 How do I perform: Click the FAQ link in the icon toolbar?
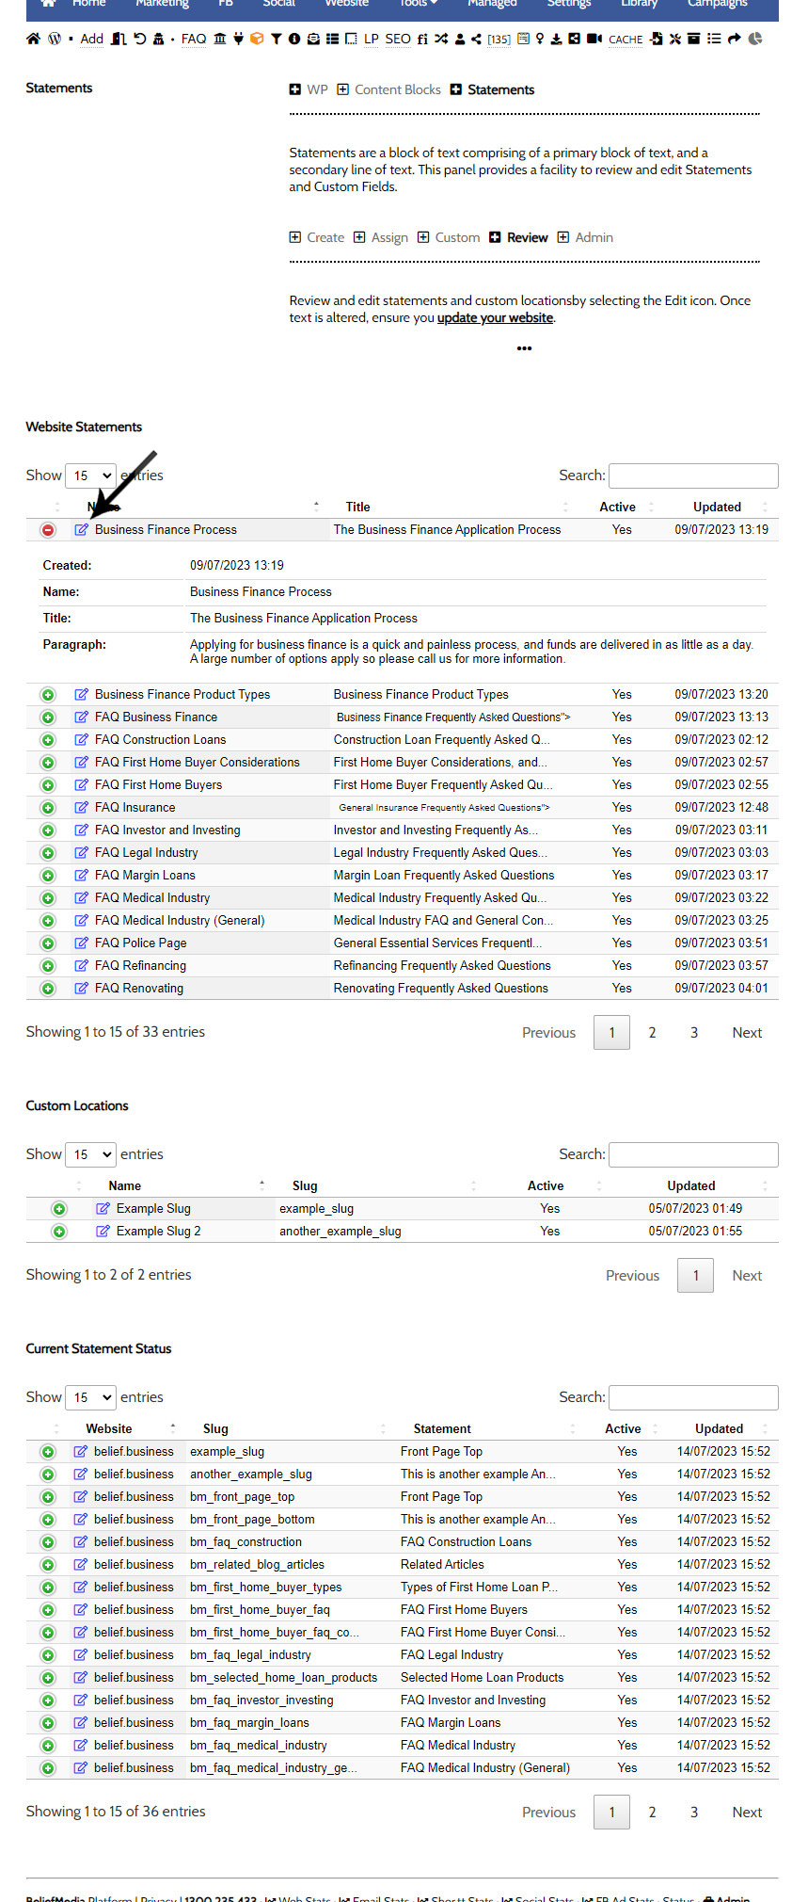click(x=194, y=39)
